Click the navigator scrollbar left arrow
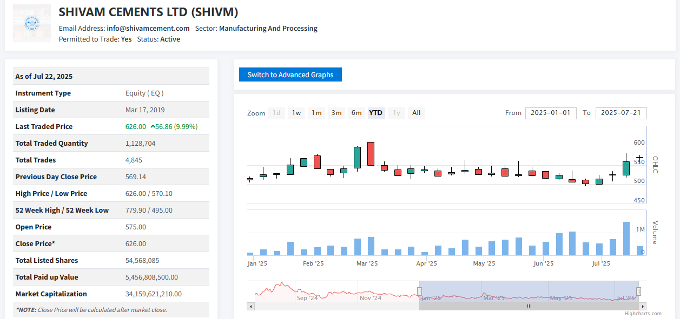Screen dimensions: 680x319 tap(250, 306)
